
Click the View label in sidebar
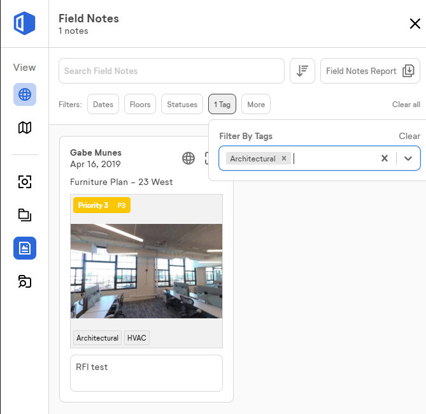pos(24,67)
